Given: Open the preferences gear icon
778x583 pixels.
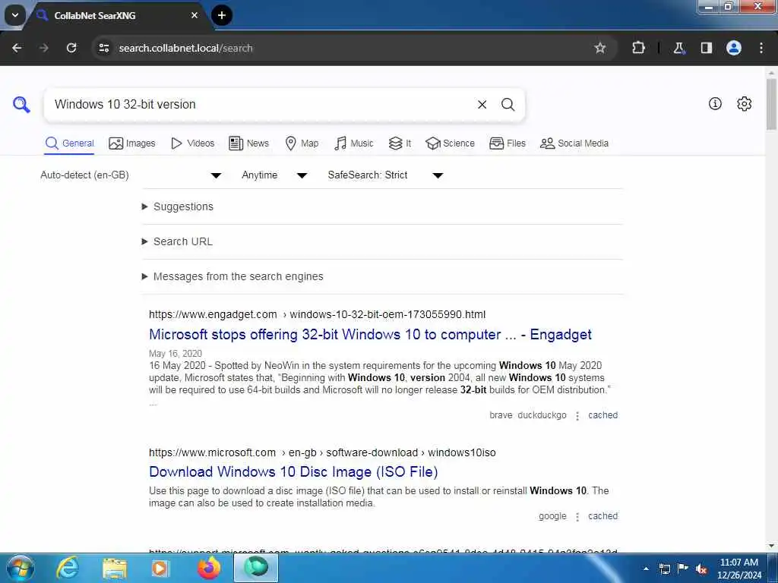Looking at the screenshot, I should click(x=745, y=103).
